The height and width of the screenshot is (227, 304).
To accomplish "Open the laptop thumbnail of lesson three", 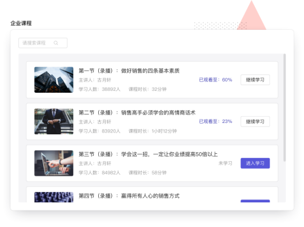I will click(54, 163).
